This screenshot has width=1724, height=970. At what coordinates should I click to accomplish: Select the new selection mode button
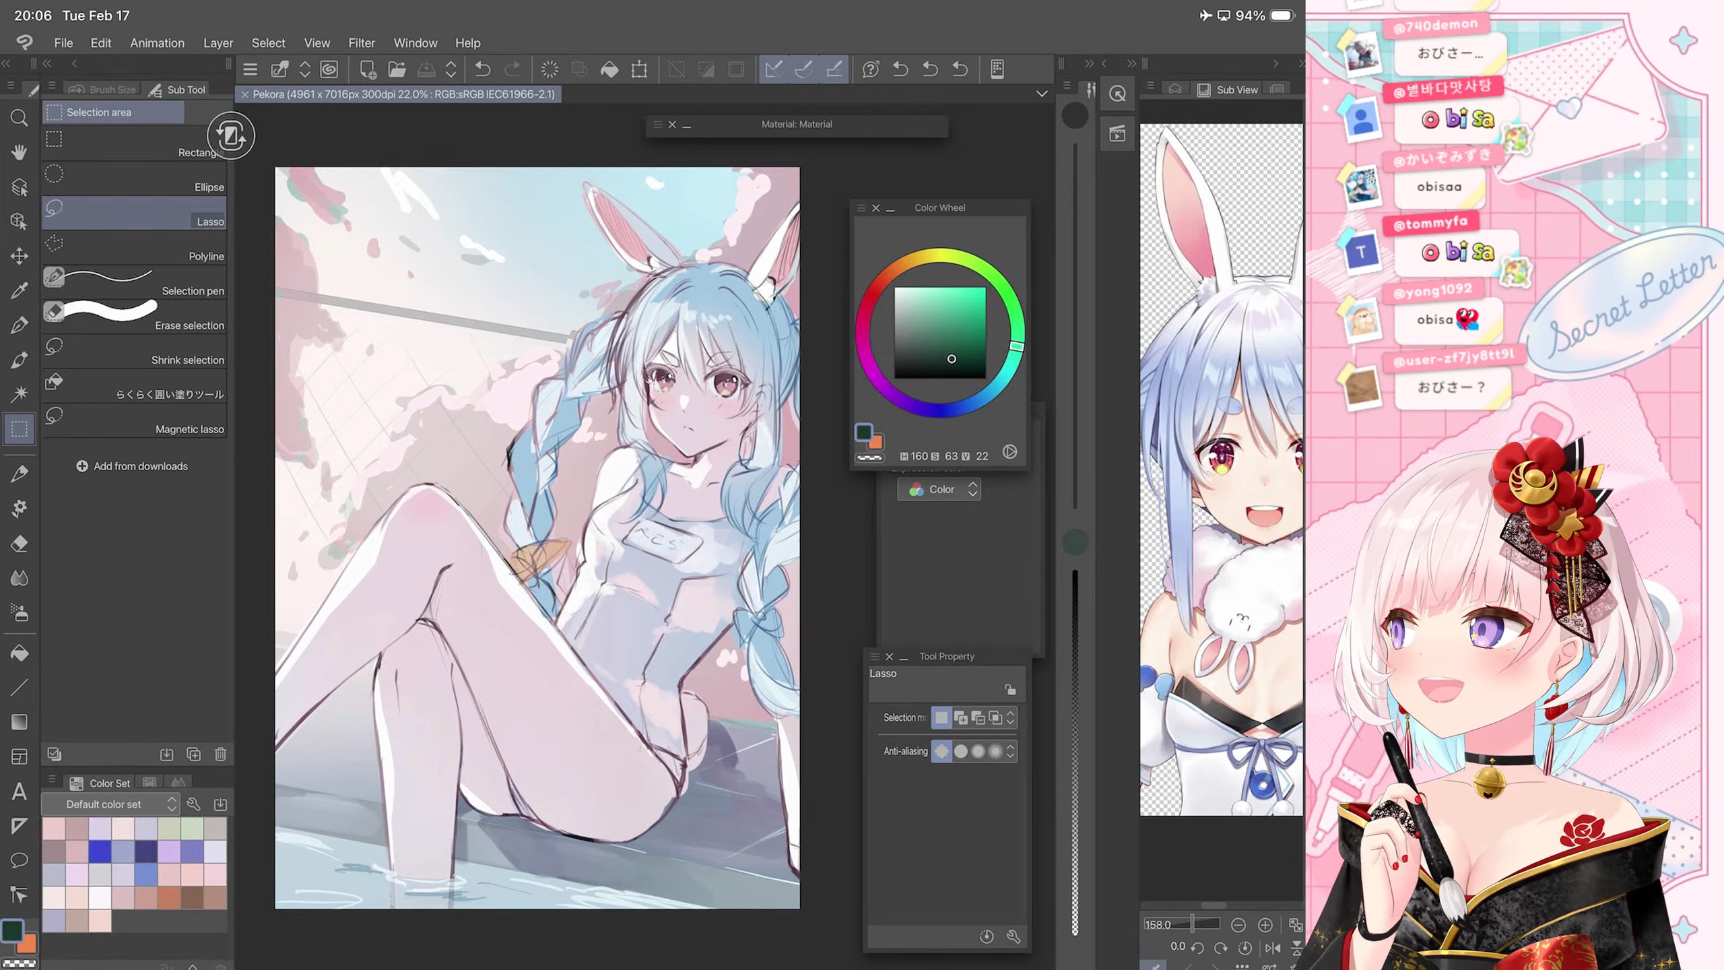[x=941, y=718]
